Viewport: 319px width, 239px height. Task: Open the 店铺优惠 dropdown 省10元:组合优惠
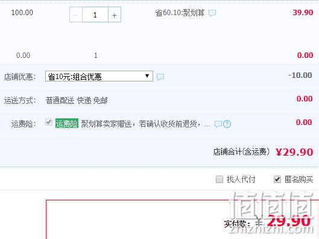pyautogui.click(x=99, y=76)
